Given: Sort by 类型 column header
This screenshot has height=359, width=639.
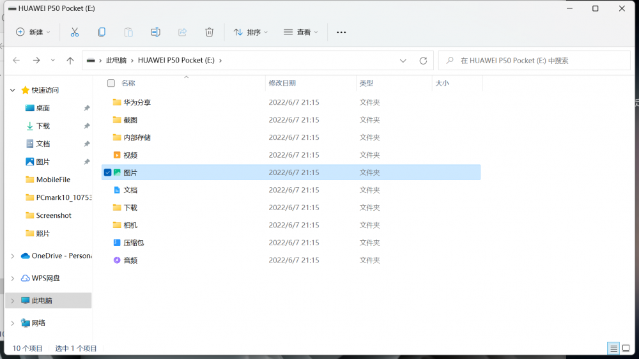Looking at the screenshot, I should (x=366, y=83).
